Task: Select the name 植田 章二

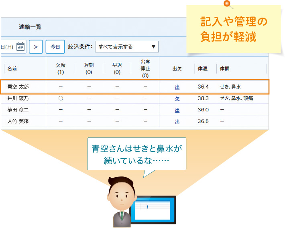Action: [18, 110]
